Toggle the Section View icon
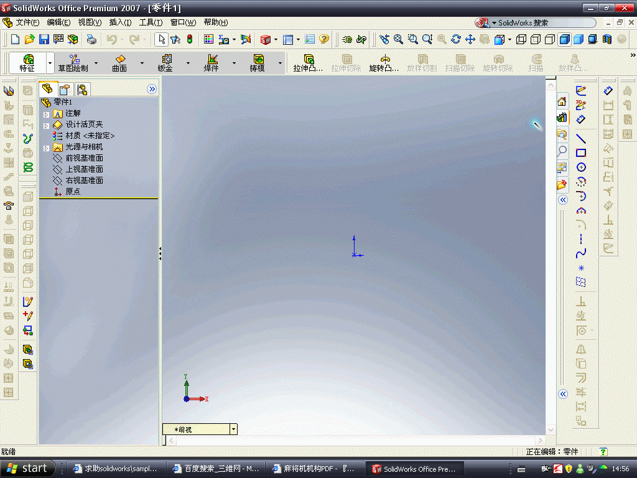637x478 pixels. click(607, 39)
